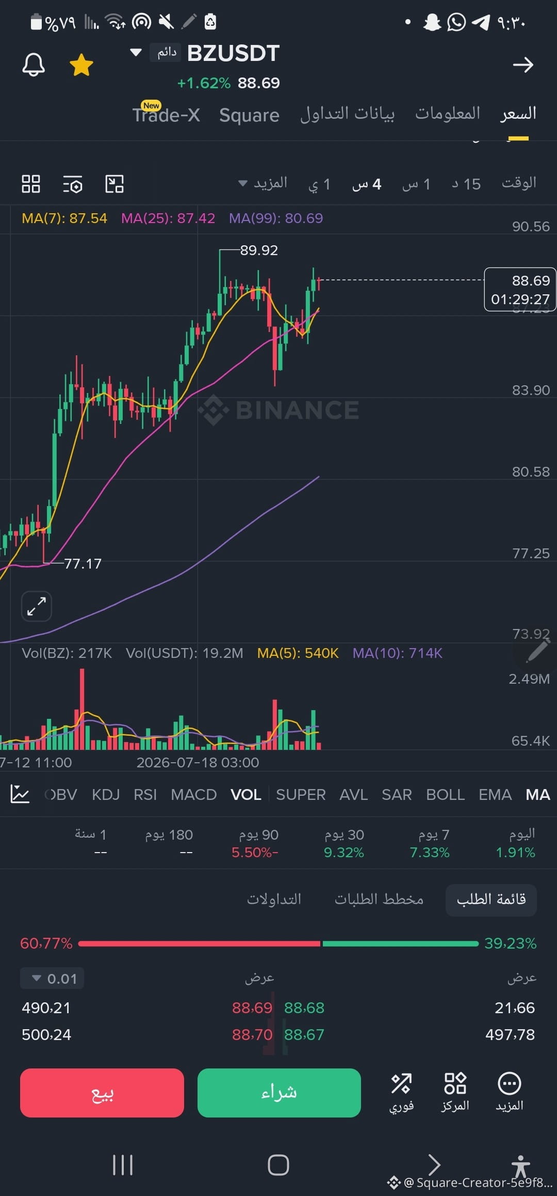Open chart indicator settings icon
Screen dimensions: 557x1196
[x=73, y=184]
